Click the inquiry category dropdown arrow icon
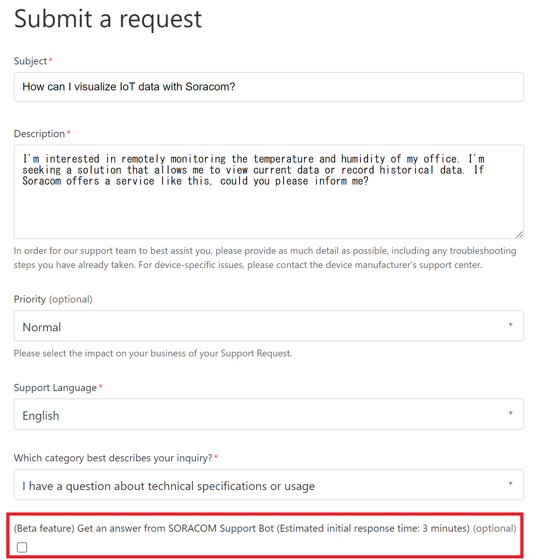Screen dimensions: 547x560 click(x=510, y=484)
